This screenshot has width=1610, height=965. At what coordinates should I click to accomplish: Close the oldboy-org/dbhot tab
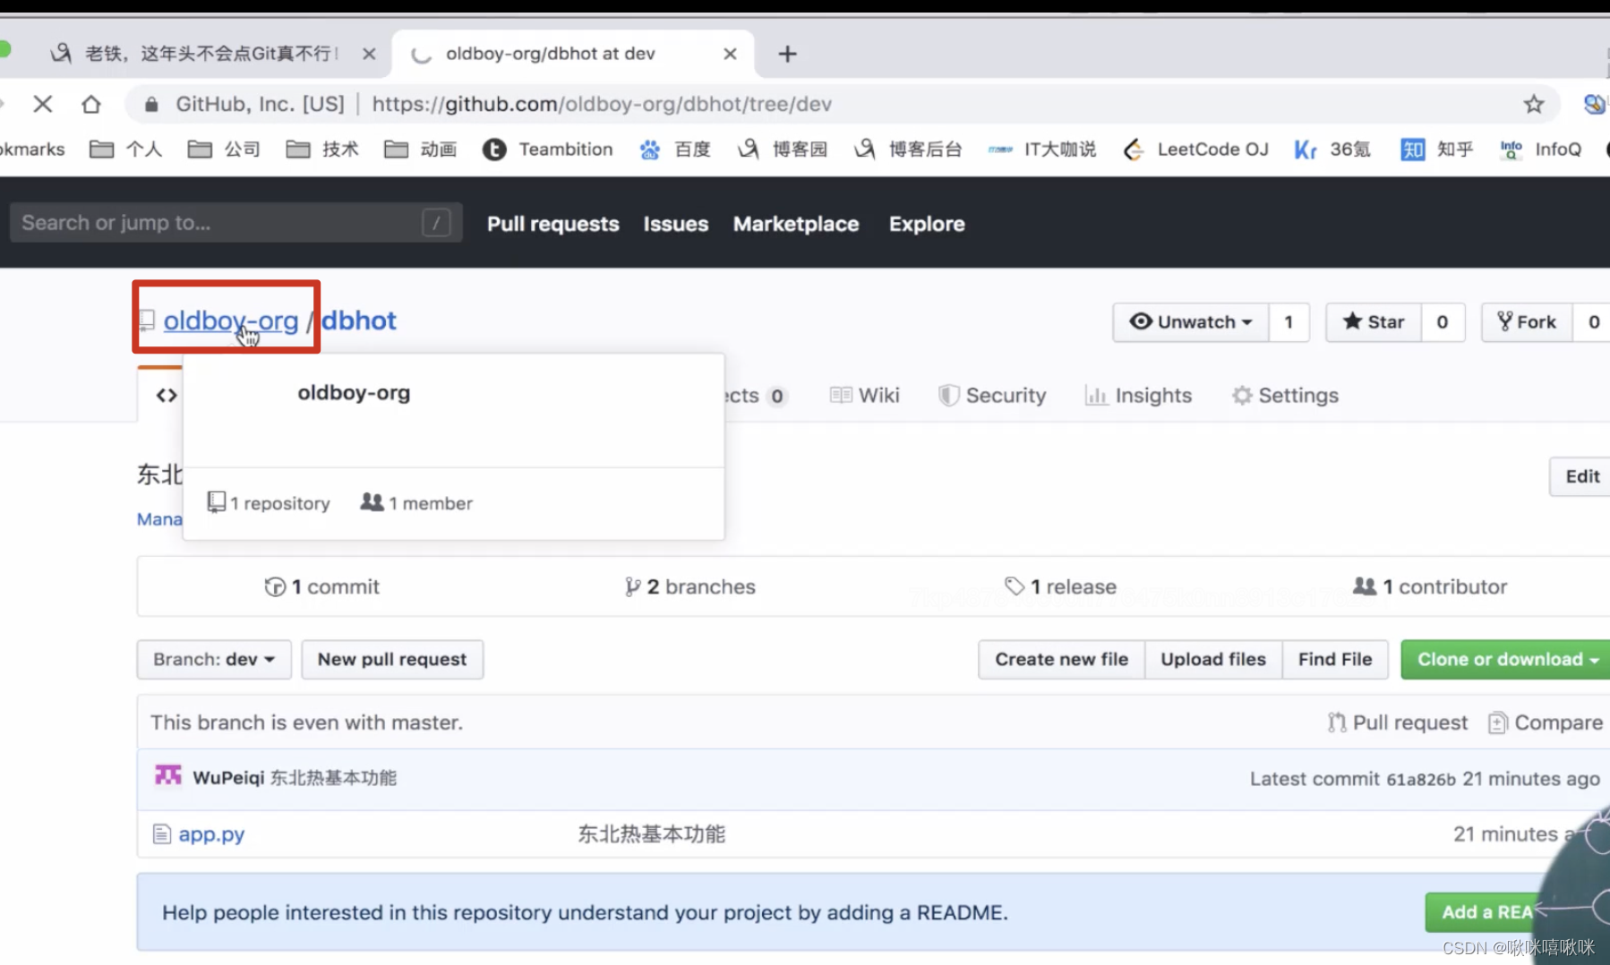click(x=730, y=54)
